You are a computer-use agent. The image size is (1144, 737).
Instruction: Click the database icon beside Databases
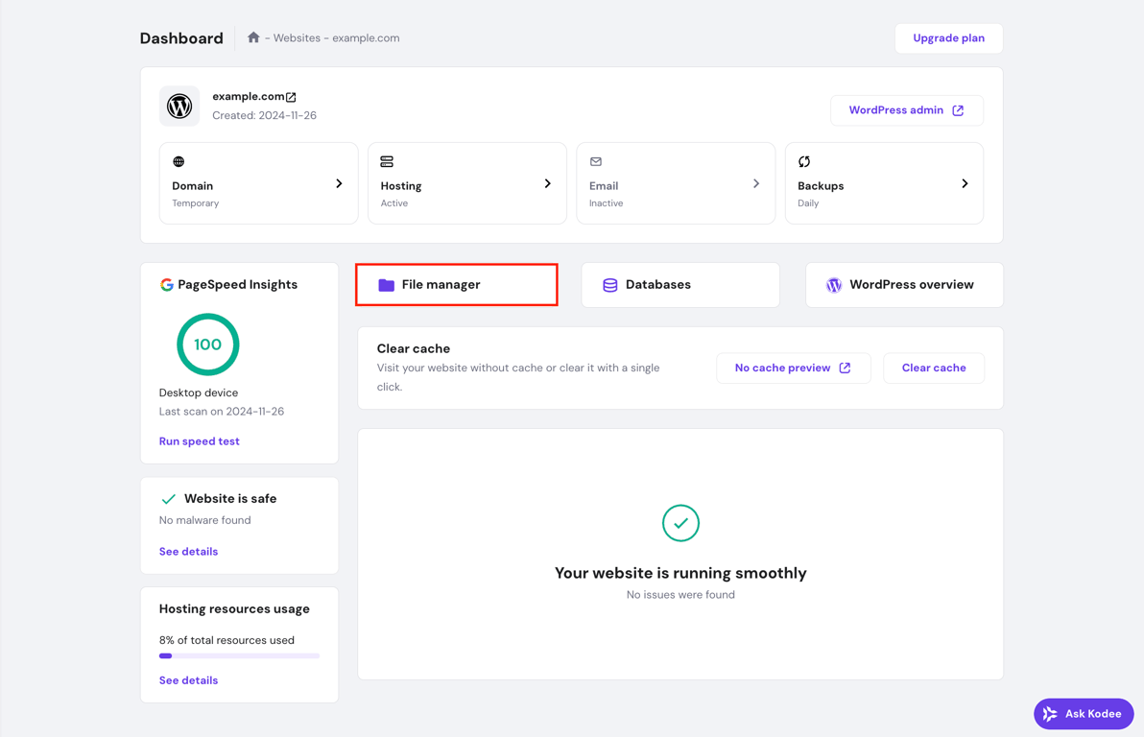(x=610, y=284)
